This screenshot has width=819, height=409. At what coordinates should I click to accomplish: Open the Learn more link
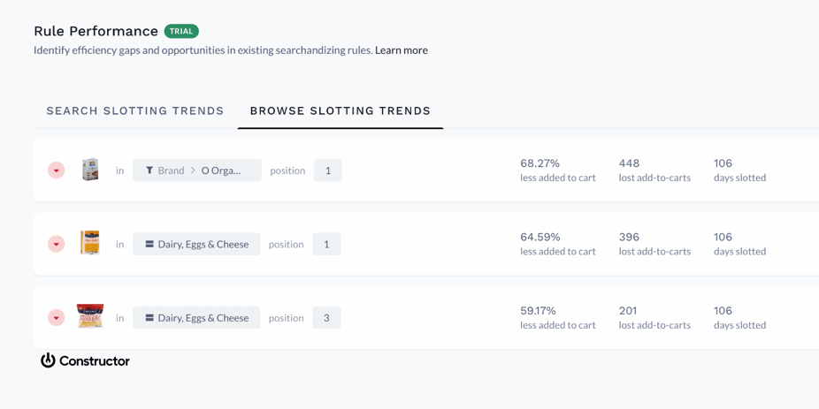402,50
